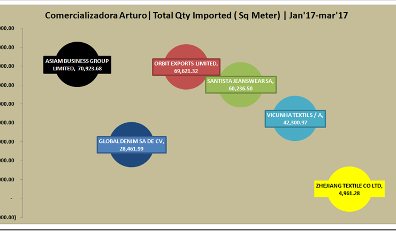Screen dimensions: 396x231
Task: Click the negative parenthesized y-axis label
Action: point(7,217)
